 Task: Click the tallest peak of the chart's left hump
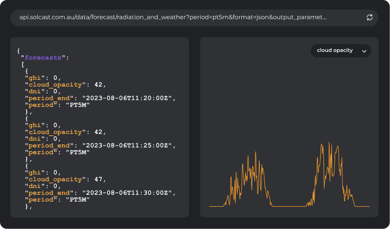[255, 152]
